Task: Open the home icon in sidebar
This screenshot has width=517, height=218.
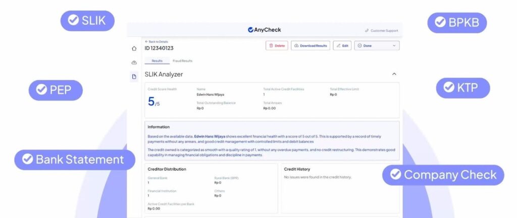Action: (134, 48)
